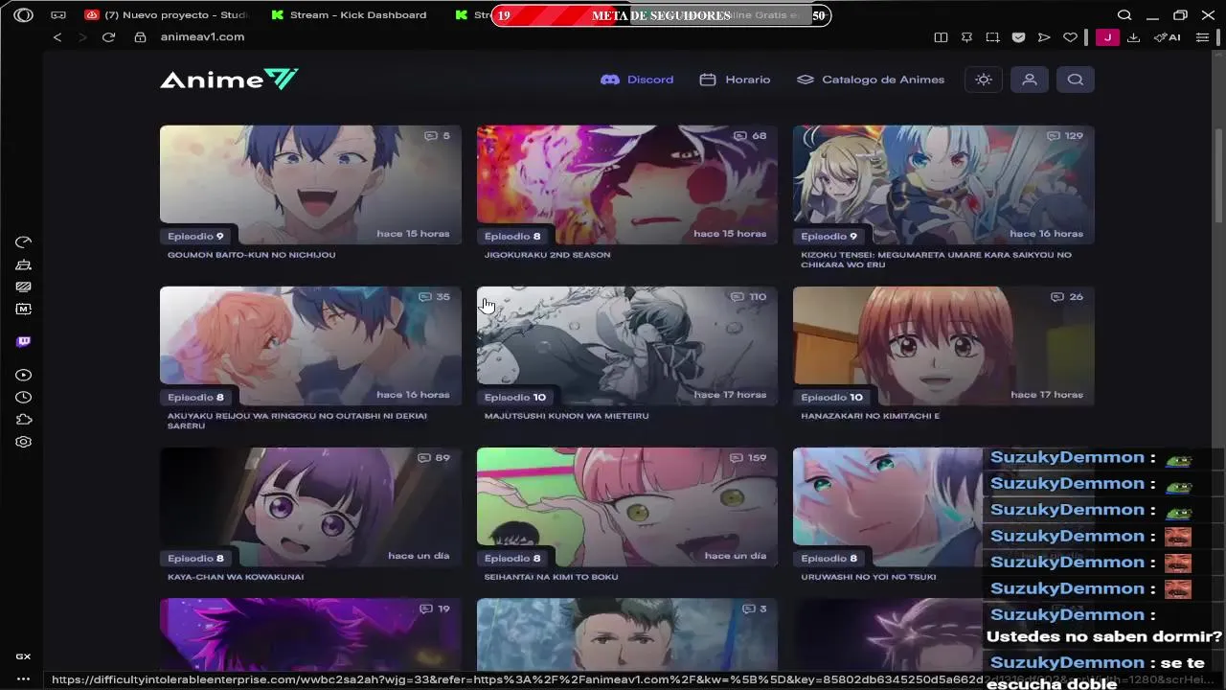Open the player icon in sidebar
Screen dimensions: 1226x690
(24, 376)
